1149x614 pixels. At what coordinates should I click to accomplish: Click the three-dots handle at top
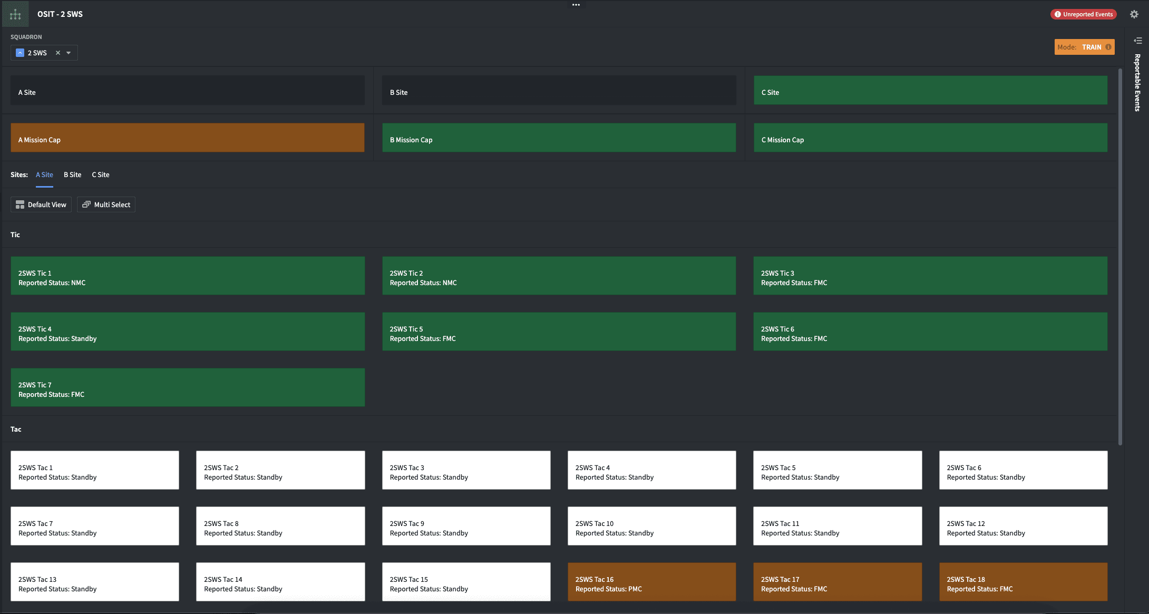tap(576, 5)
